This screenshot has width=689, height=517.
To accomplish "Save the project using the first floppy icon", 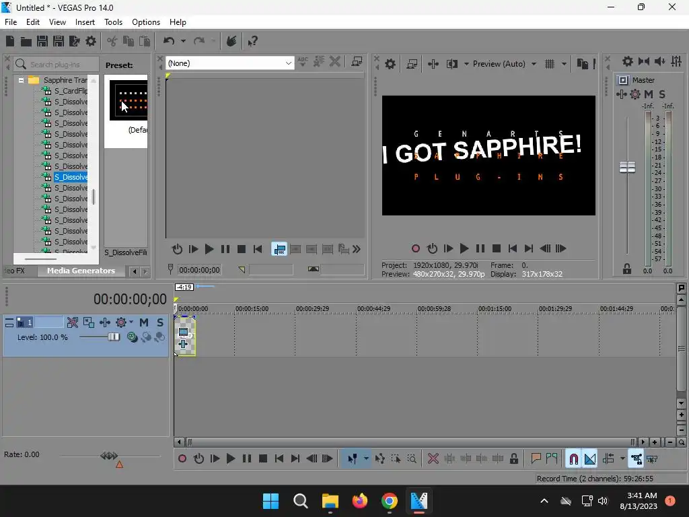I will click(x=42, y=41).
